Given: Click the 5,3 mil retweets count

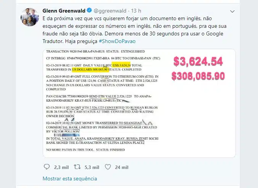Looking at the screenshot, I should (x=92, y=167).
